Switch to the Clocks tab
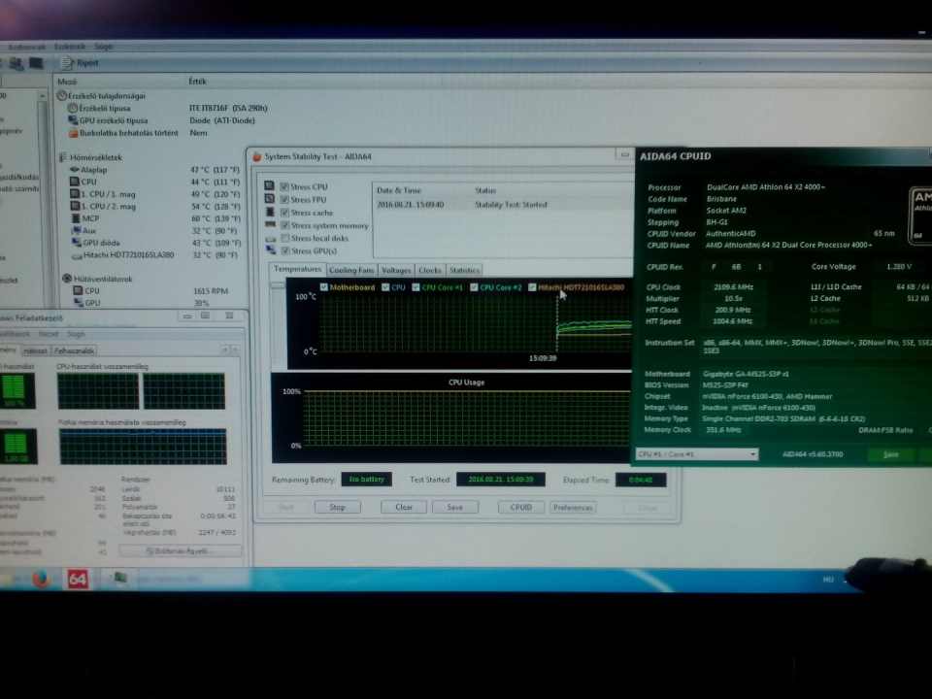The image size is (932, 699). (x=430, y=271)
